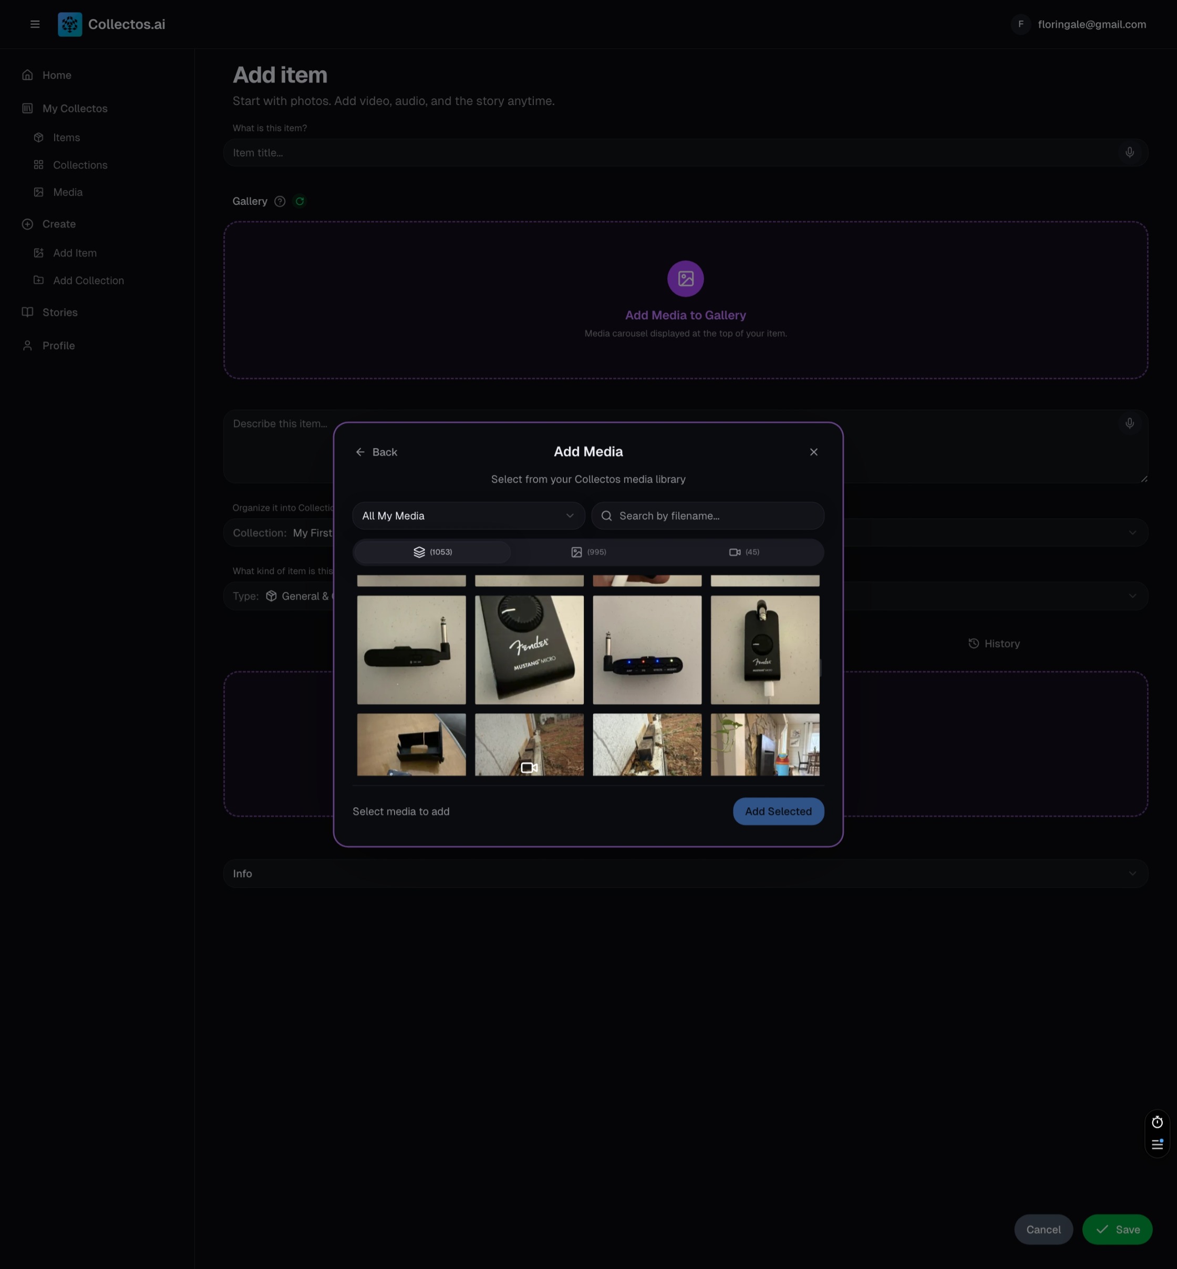Open the All My Media dropdown
This screenshot has height=1269, width=1177.
(468, 516)
